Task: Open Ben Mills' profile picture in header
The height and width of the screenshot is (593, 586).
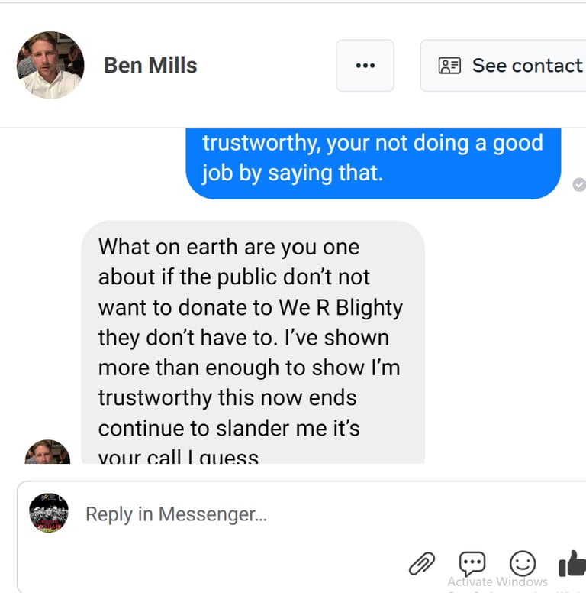Action: point(50,65)
